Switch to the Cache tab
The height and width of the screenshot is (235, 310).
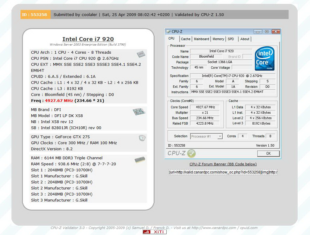point(186,39)
